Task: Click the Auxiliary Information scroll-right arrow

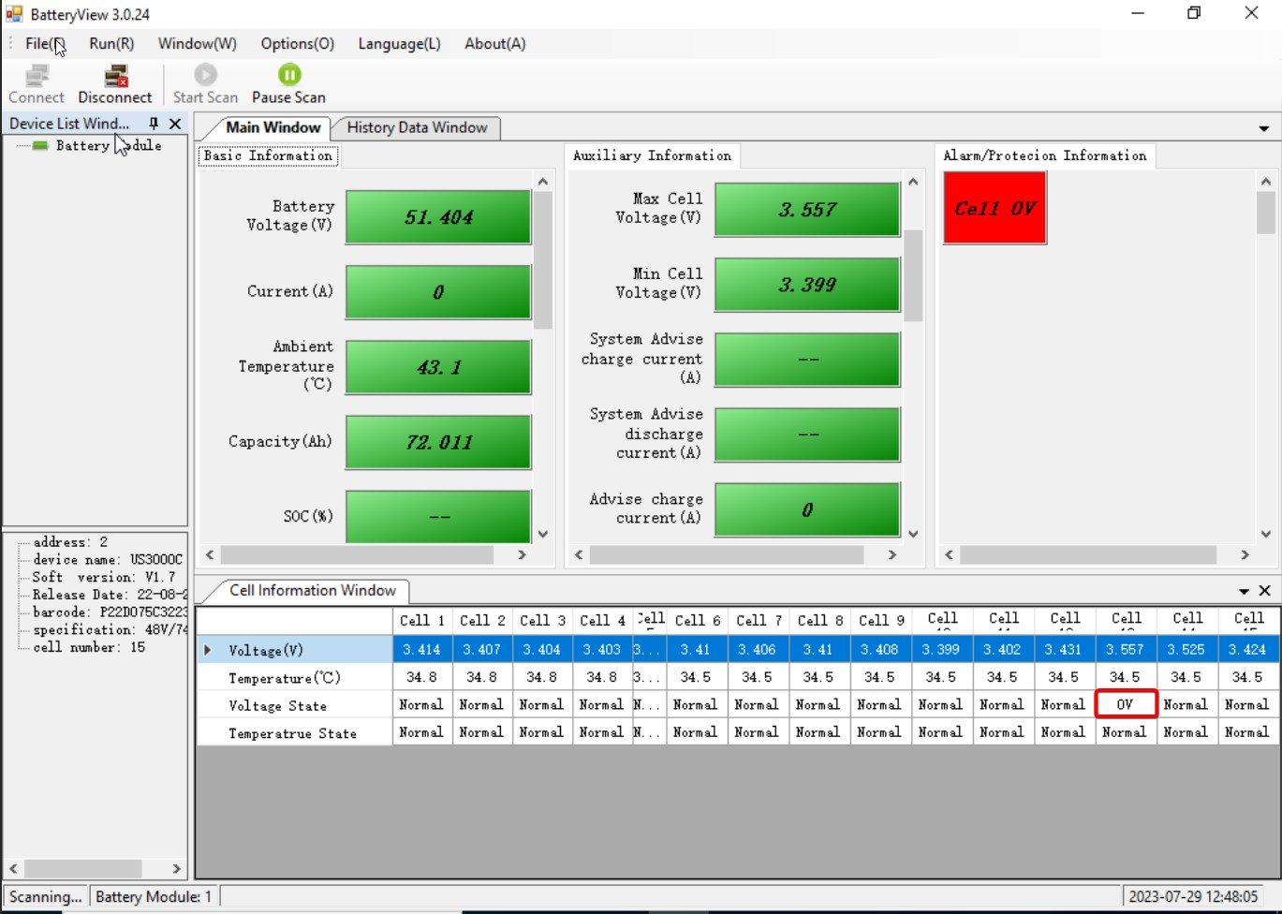Action: (892, 554)
